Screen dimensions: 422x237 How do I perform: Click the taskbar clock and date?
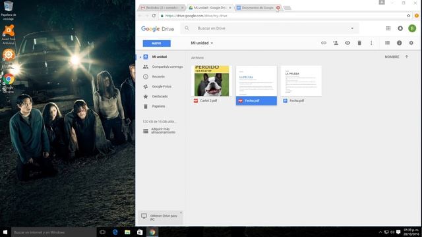pyautogui.click(x=411, y=232)
